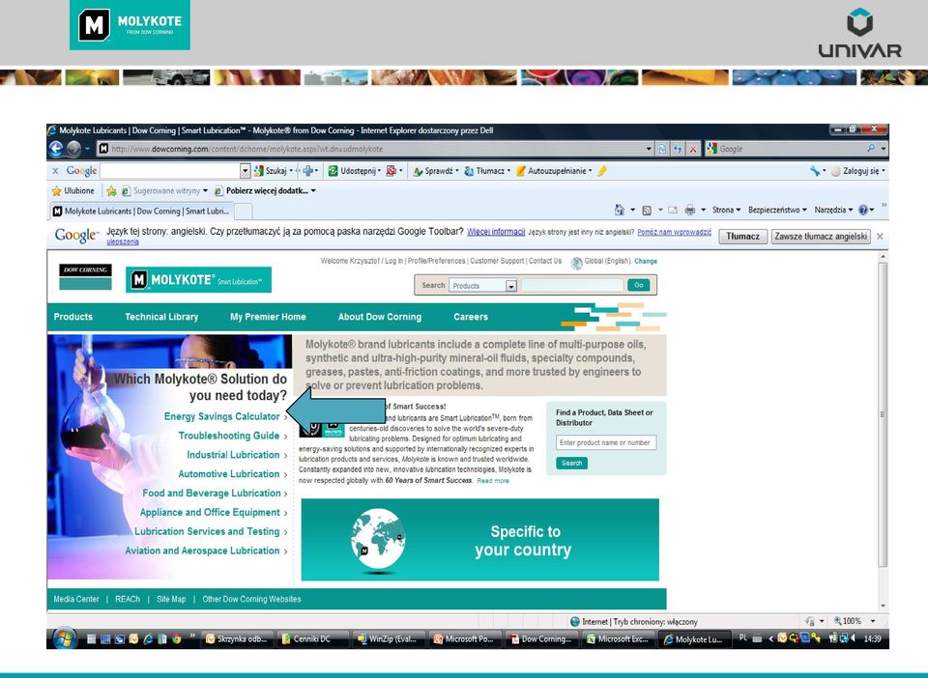Viewport: 928px width, 678px height.
Task: Click the Molykote Smart Lubrication logo banner
Action: tap(198, 279)
